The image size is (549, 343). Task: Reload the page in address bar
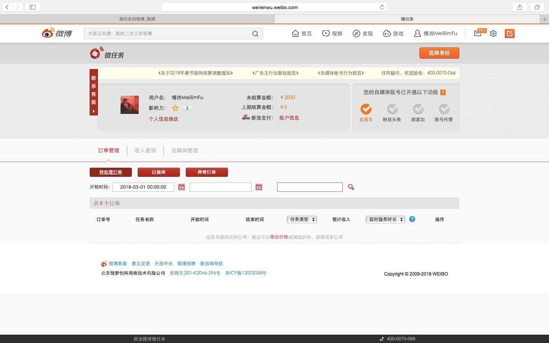(x=382, y=7)
